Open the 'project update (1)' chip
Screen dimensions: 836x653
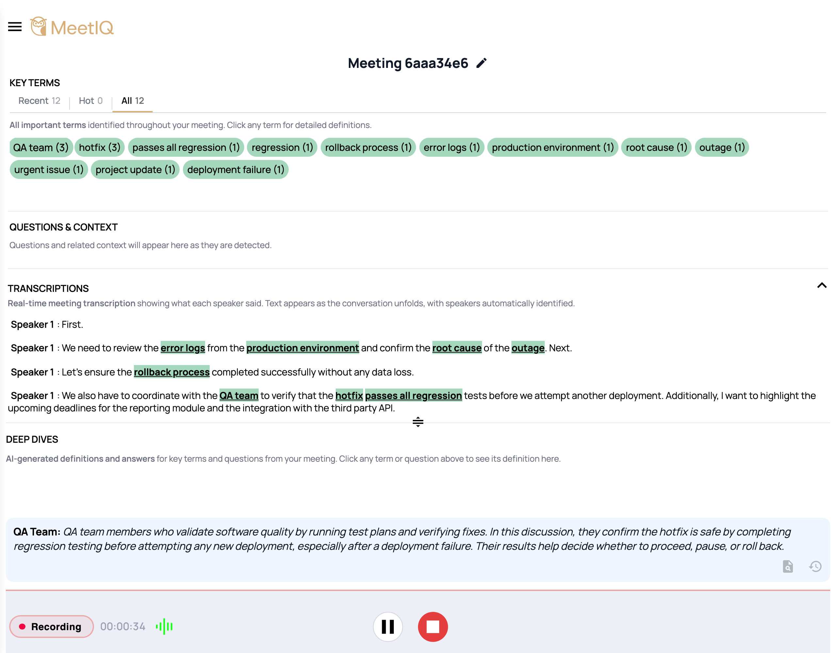pyautogui.click(x=135, y=169)
